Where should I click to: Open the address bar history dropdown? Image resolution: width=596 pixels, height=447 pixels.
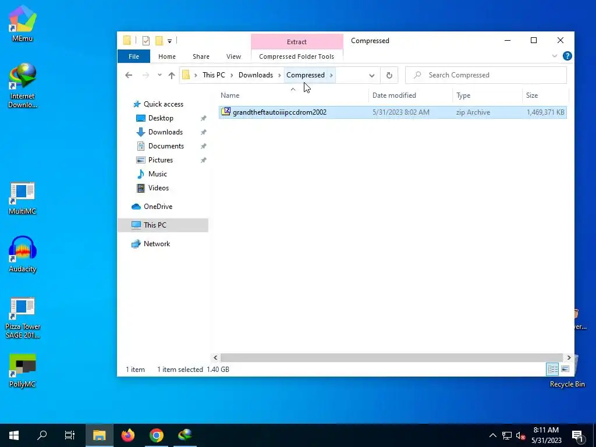pos(372,75)
